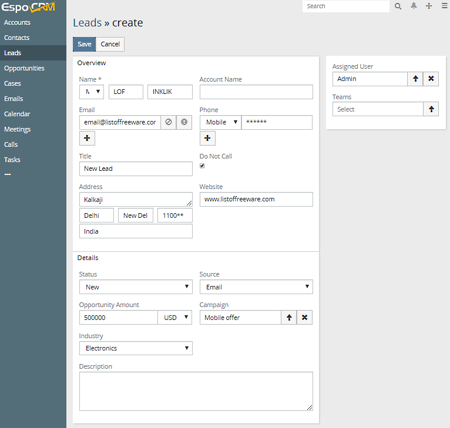Click the Account Name field

point(256,92)
